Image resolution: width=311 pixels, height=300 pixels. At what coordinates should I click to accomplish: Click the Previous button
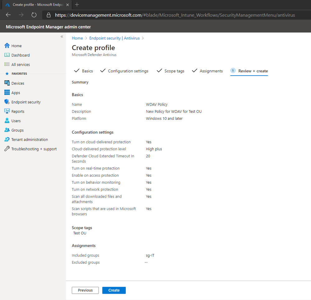85,290
